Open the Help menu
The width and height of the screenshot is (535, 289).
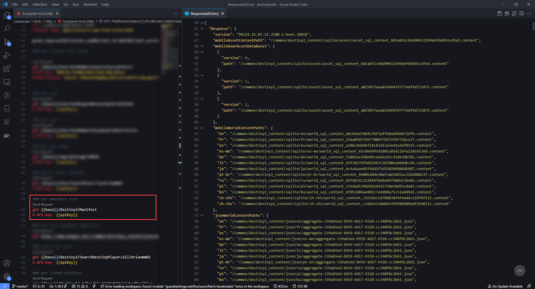pos(105,4)
